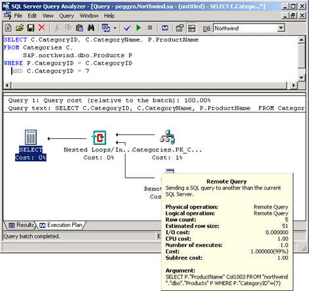Select the Categories clustered index icon

pyautogui.click(x=168, y=137)
